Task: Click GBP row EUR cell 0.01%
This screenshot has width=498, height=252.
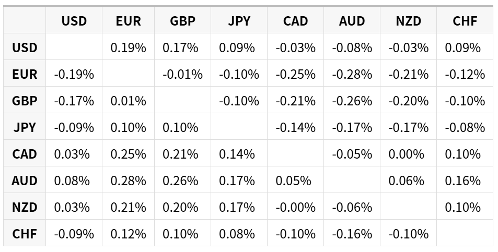Action: click(128, 100)
